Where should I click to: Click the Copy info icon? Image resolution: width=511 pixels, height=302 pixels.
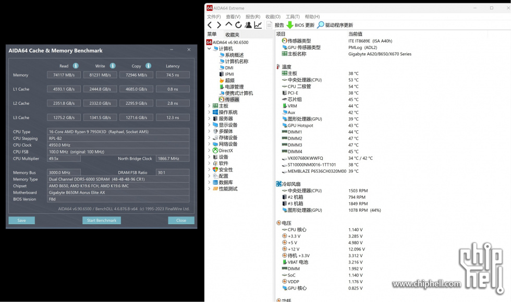coord(148,66)
